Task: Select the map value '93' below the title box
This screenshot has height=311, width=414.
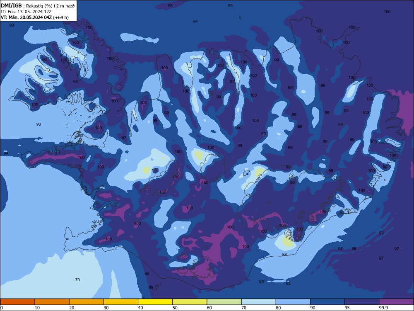Action: click(x=11, y=25)
